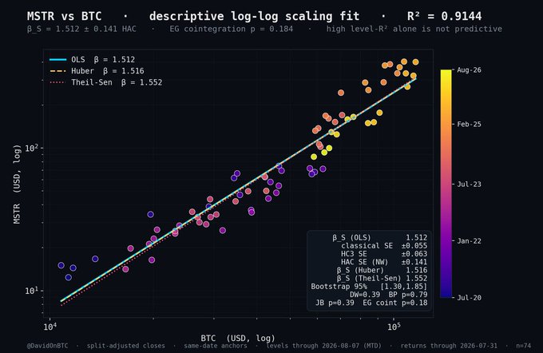Click 'same-date anchors' footer text
Image resolution: width=543 pixels, height=353 pixels.
pyautogui.click(x=216, y=346)
